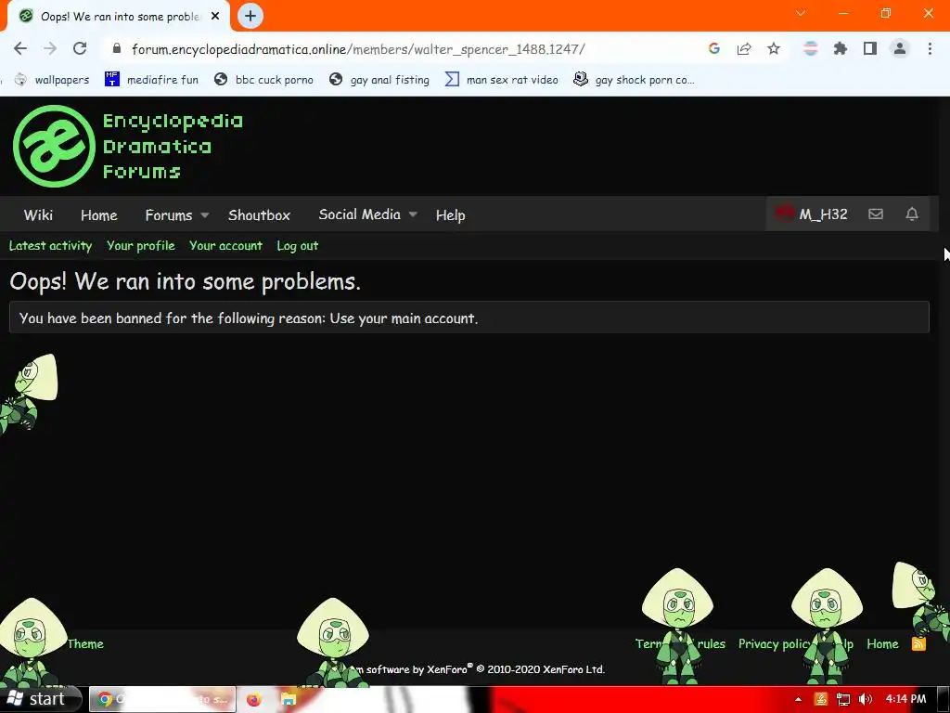
Task: Open the Windows start button
Action: pyautogui.click(x=41, y=699)
